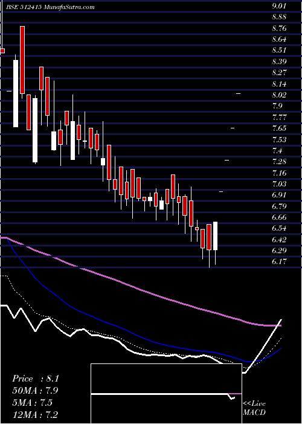Click the 8.14 price axis label
This screenshot has width=302, height=424.
tap(279, 84)
